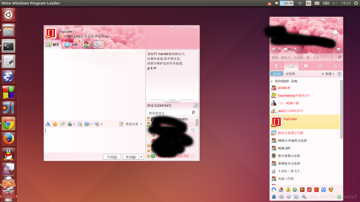Switch to the recent conversations tab
Screen dimensions: 360x202
306,66
